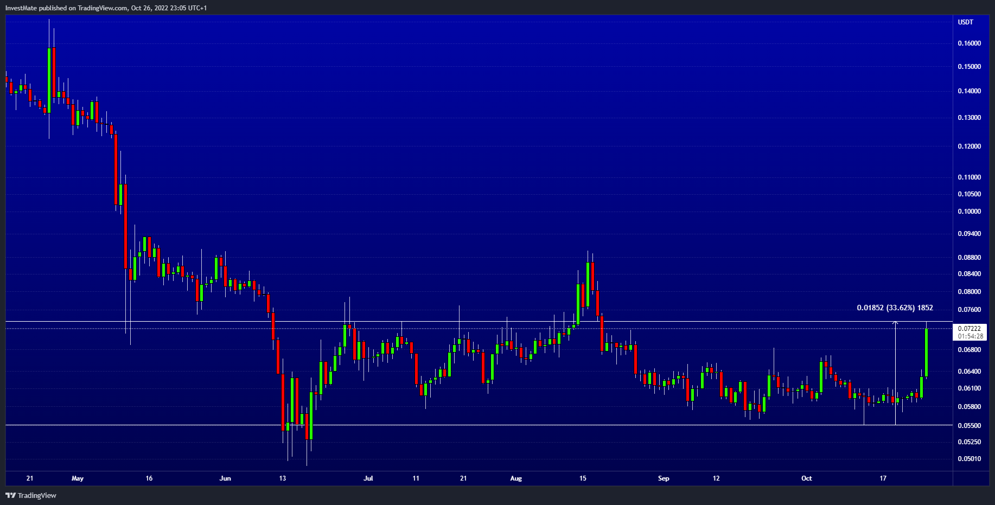Click the InvestMate published on TradingView.com header
This screenshot has width=995, height=505.
[x=106, y=8]
